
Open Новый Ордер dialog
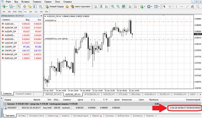55,6
